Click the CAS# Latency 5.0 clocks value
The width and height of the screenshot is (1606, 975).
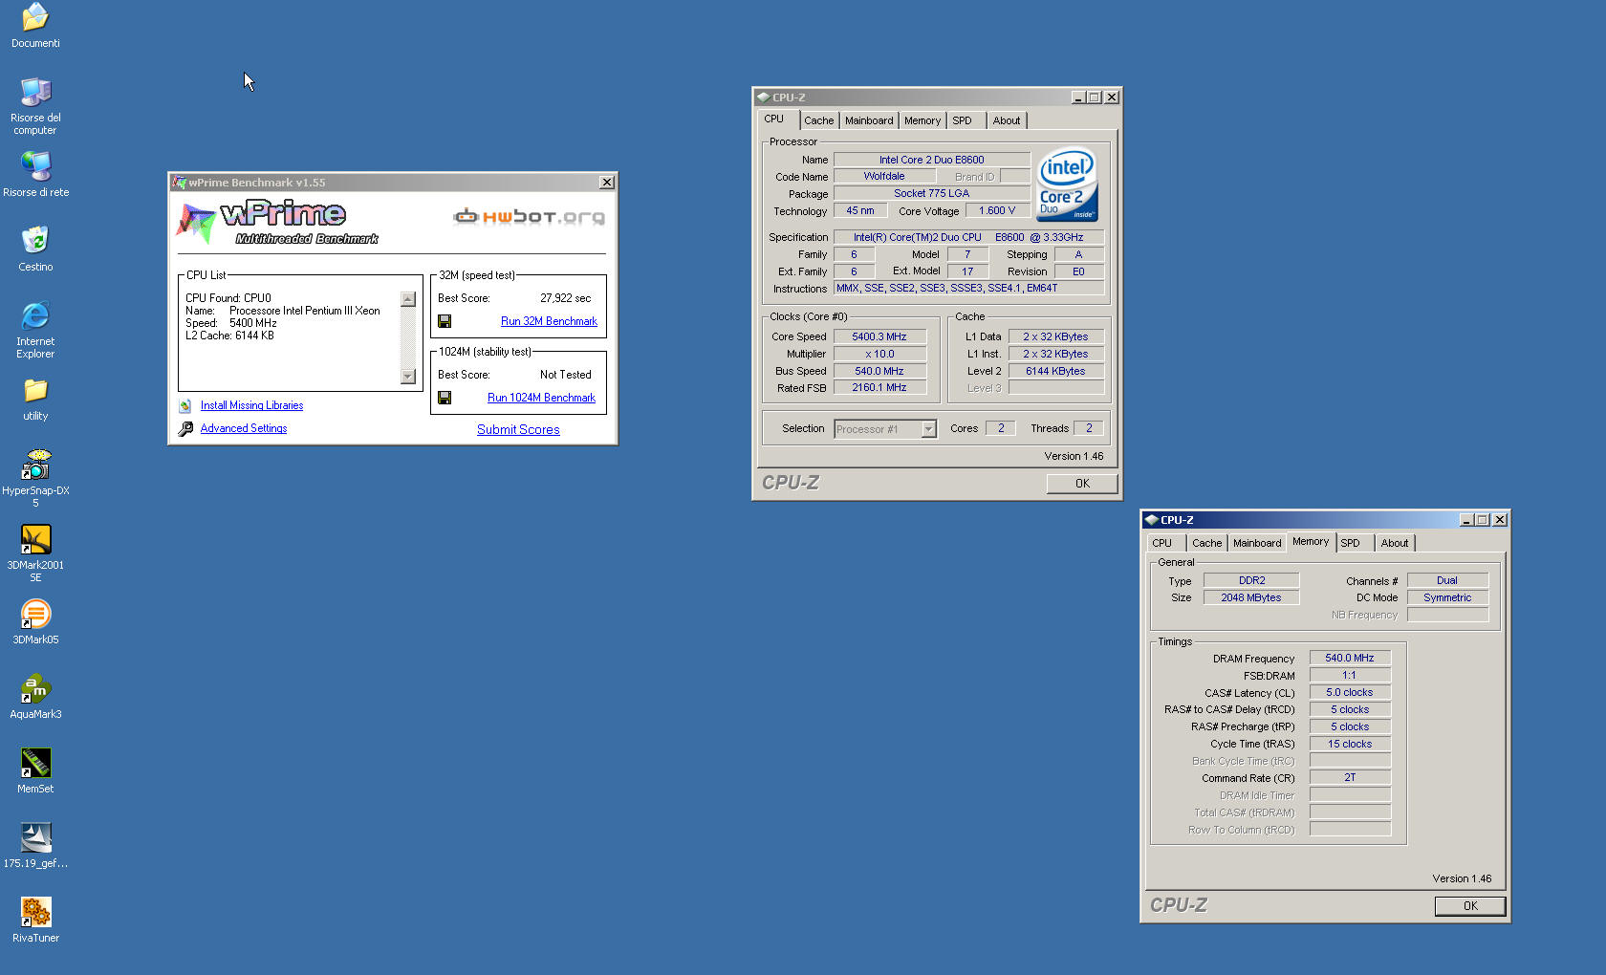(1350, 692)
